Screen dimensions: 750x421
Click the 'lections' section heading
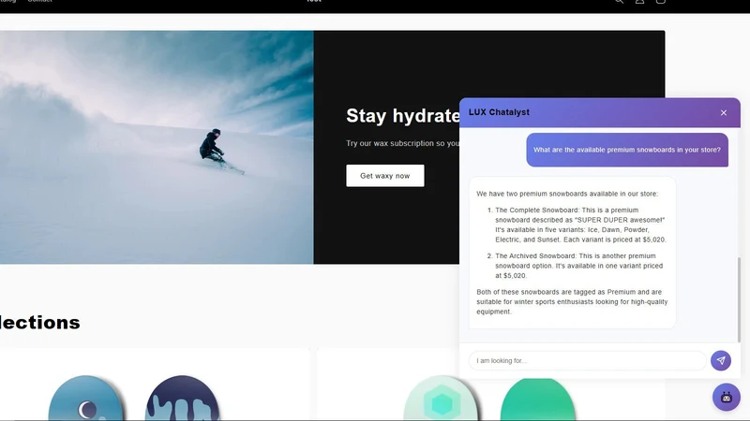tap(40, 323)
